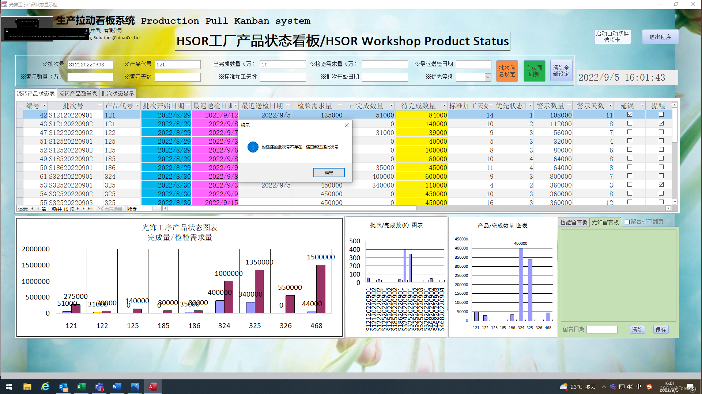Screen dimensions: 702x394
Task: Enable 留言板不翻页 checkbox
Action: tap(627, 222)
